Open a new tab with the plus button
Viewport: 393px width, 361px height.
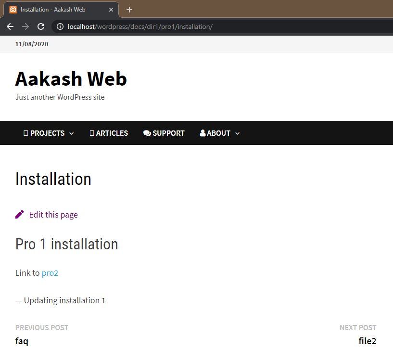(x=129, y=10)
